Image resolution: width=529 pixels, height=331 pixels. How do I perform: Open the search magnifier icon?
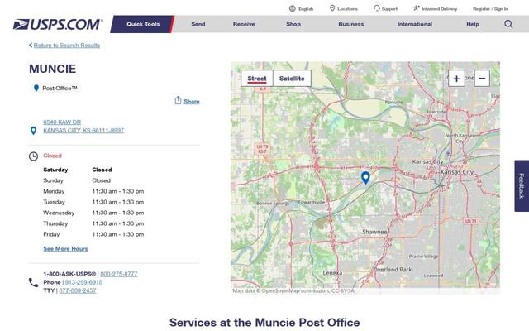point(508,24)
